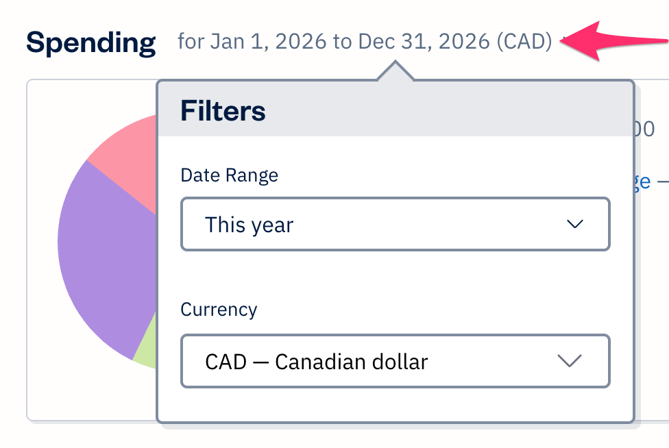Screen dimensions: 669x448
Task: Open the Date Range selector showing This year
Action: tap(395, 224)
